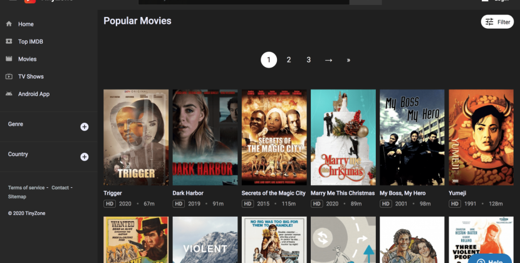Click the TV Shows screen icon
This screenshot has height=263, width=520.
9,76
